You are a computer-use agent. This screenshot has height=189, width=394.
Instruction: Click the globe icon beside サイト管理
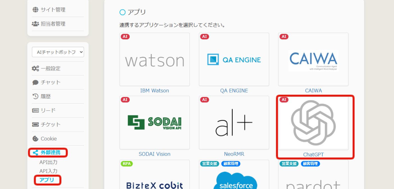click(35, 10)
